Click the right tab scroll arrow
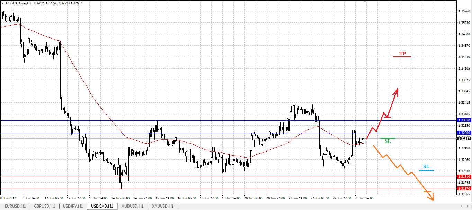This screenshot has height=210, width=472. tap(468, 206)
